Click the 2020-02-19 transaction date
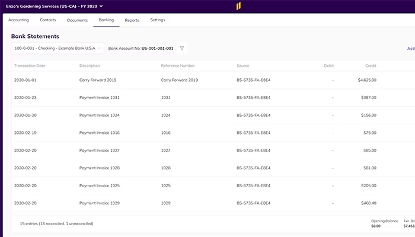Image resolution: width=415 pixels, height=237 pixels. 25,133
